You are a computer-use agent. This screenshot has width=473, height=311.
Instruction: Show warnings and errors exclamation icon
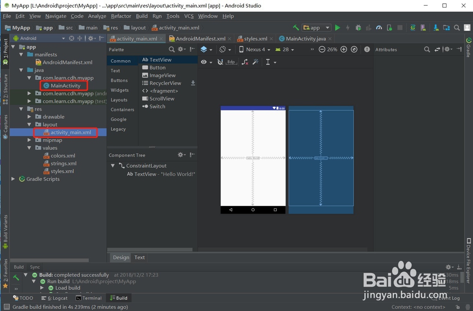point(367,50)
